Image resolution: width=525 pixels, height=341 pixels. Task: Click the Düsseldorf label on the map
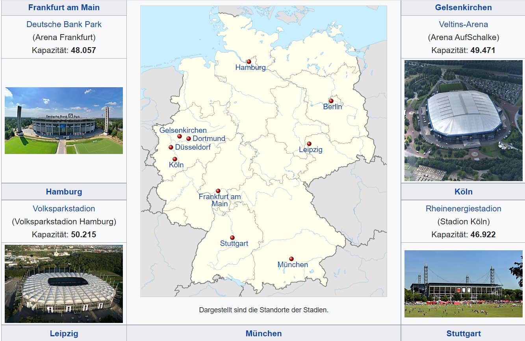click(193, 147)
